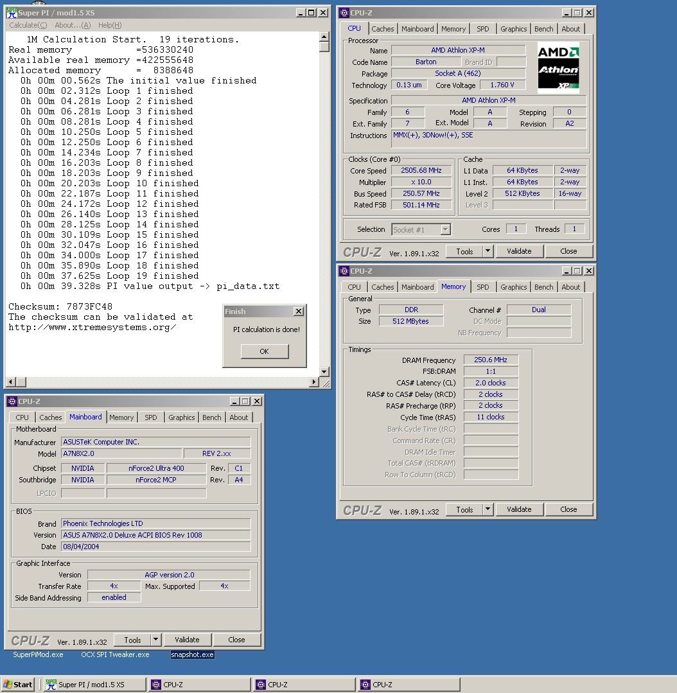Viewport: 677px width, 693px height.
Task: Click Super PI vertical scrollbar up arrow
Action: (324, 37)
